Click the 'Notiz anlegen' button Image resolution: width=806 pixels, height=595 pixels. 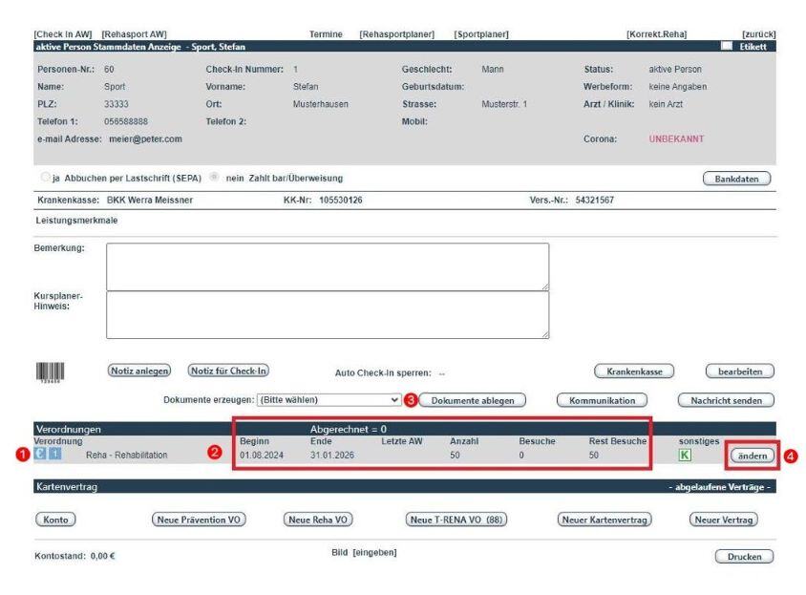[x=138, y=371]
